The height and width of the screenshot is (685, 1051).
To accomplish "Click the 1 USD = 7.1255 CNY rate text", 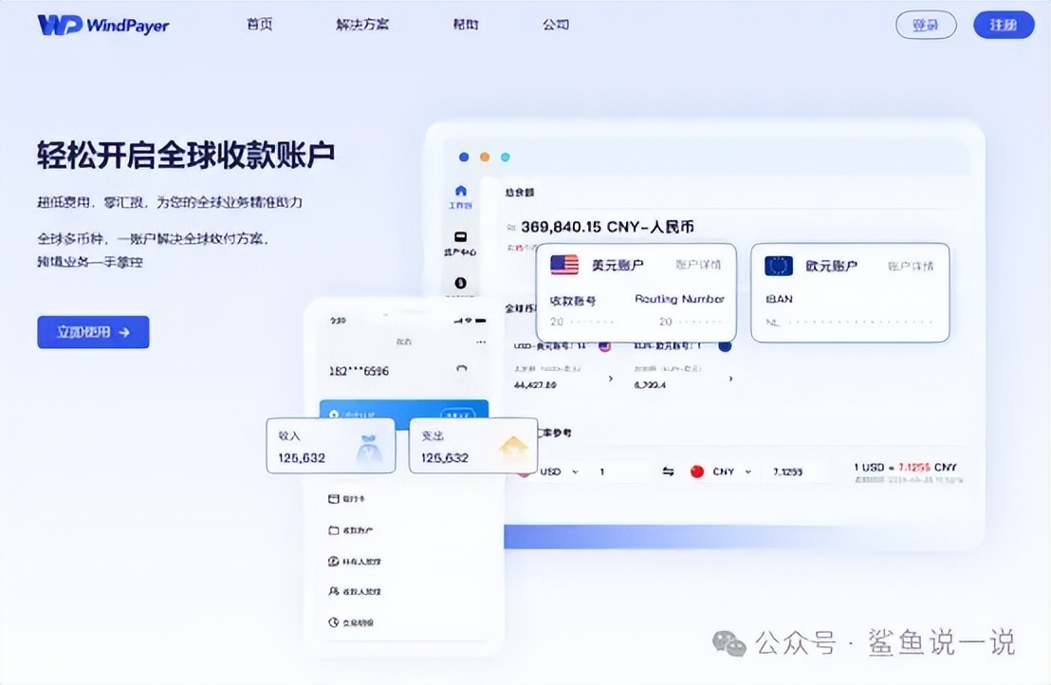I will [x=905, y=467].
